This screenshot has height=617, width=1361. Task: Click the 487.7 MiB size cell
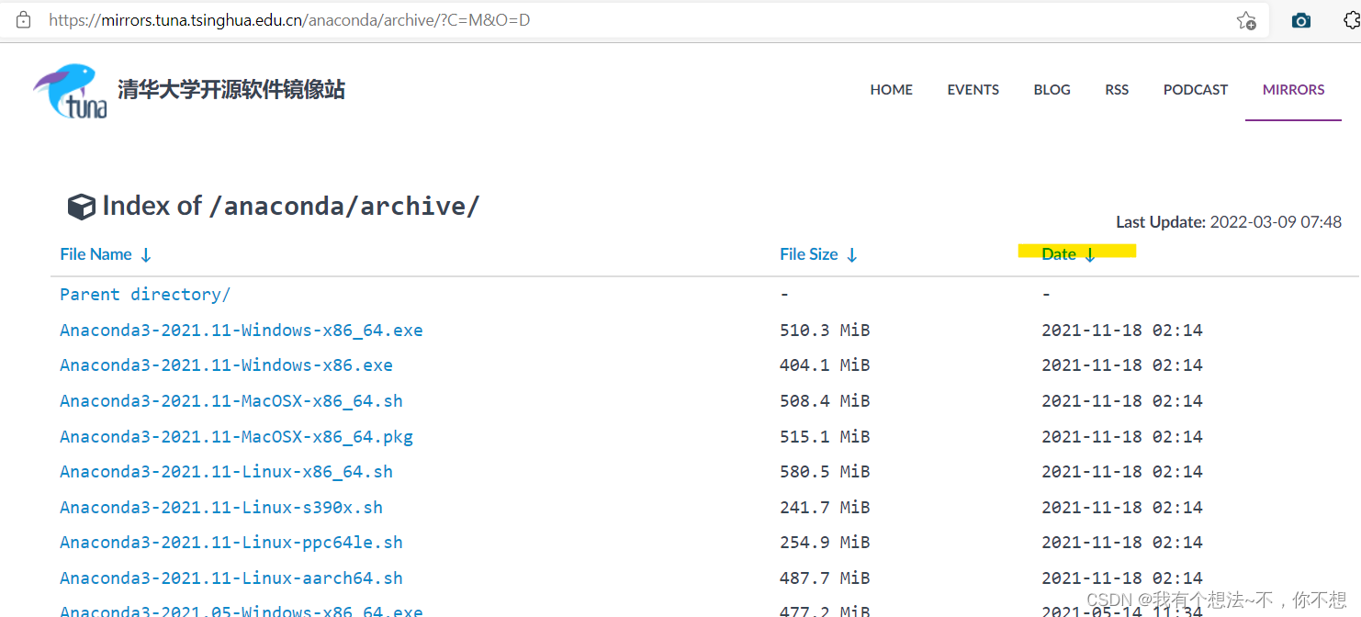pyautogui.click(x=825, y=578)
